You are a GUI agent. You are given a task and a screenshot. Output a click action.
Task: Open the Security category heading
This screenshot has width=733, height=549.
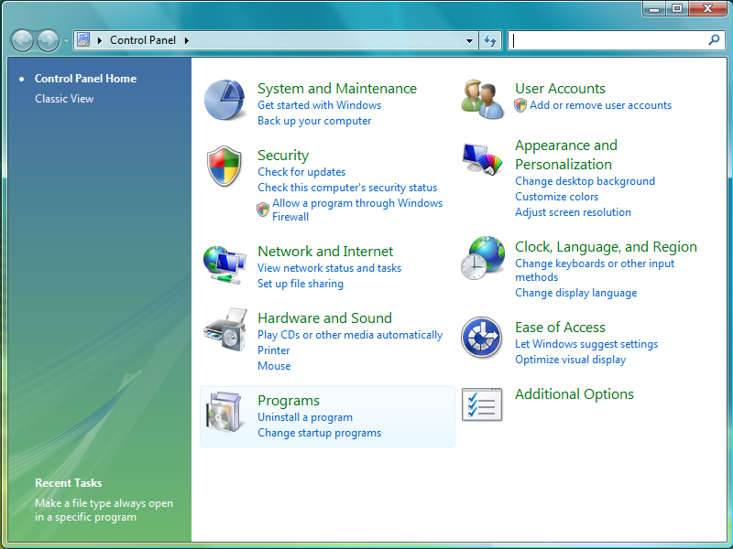point(283,156)
